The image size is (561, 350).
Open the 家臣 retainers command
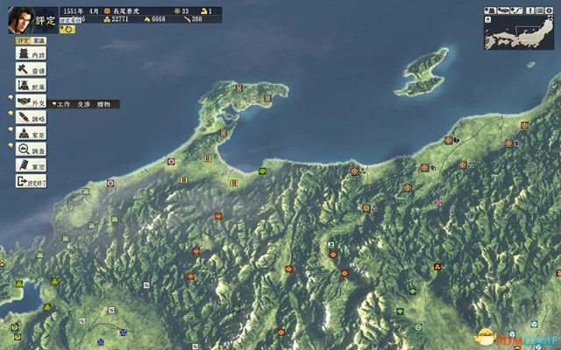tap(31, 134)
